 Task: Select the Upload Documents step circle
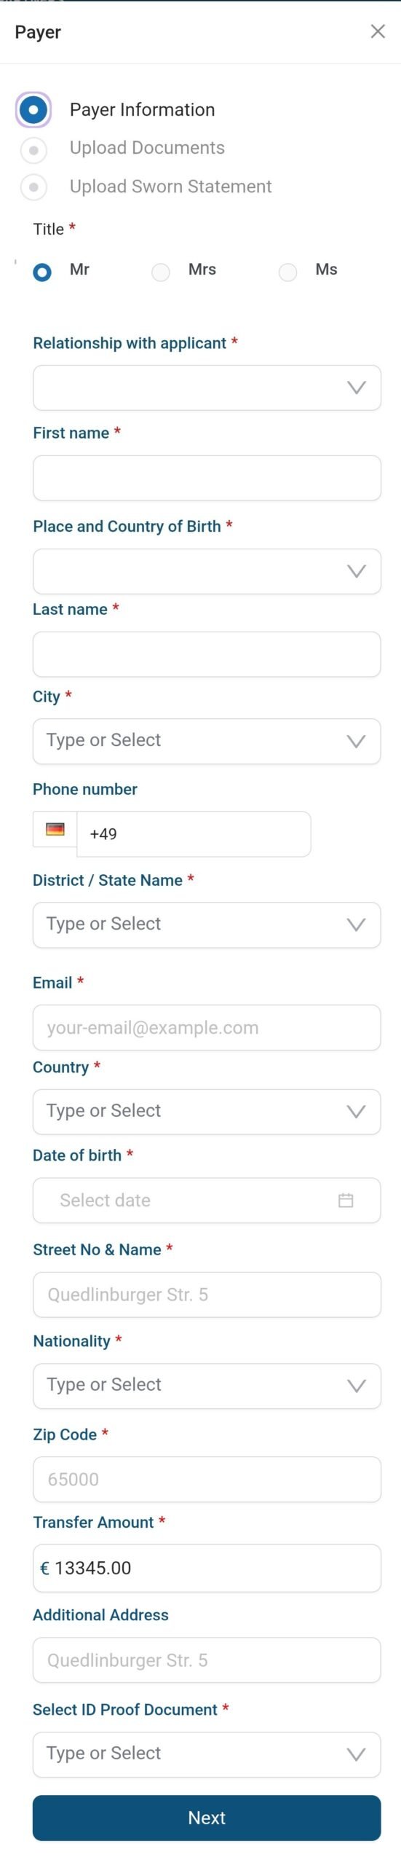click(33, 150)
